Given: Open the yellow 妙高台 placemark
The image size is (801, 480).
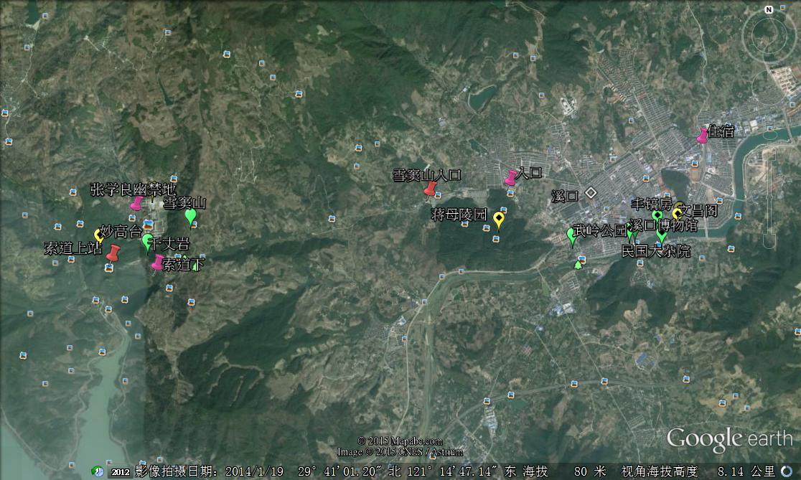Looking at the screenshot, I should click(x=98, y=236).
